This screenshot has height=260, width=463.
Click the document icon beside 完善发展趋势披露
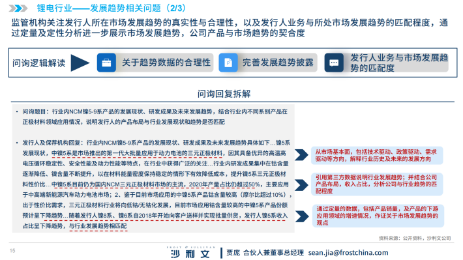coord(228,63)
